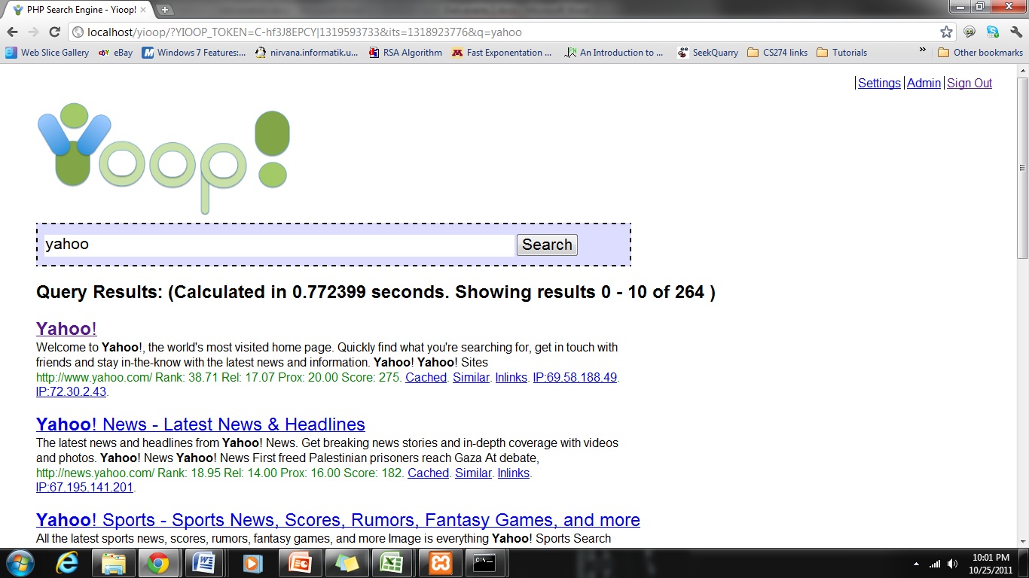Screen dimensions: 1029x578
Task: Open Cached link for news.yahoo.com result
Action: [428, 473]
